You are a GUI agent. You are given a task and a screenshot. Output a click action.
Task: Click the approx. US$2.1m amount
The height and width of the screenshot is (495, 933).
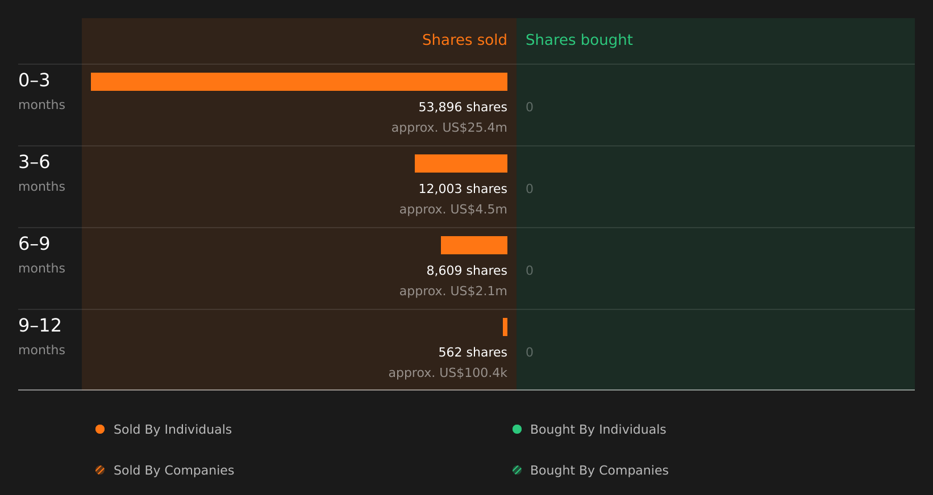point(453,291)
